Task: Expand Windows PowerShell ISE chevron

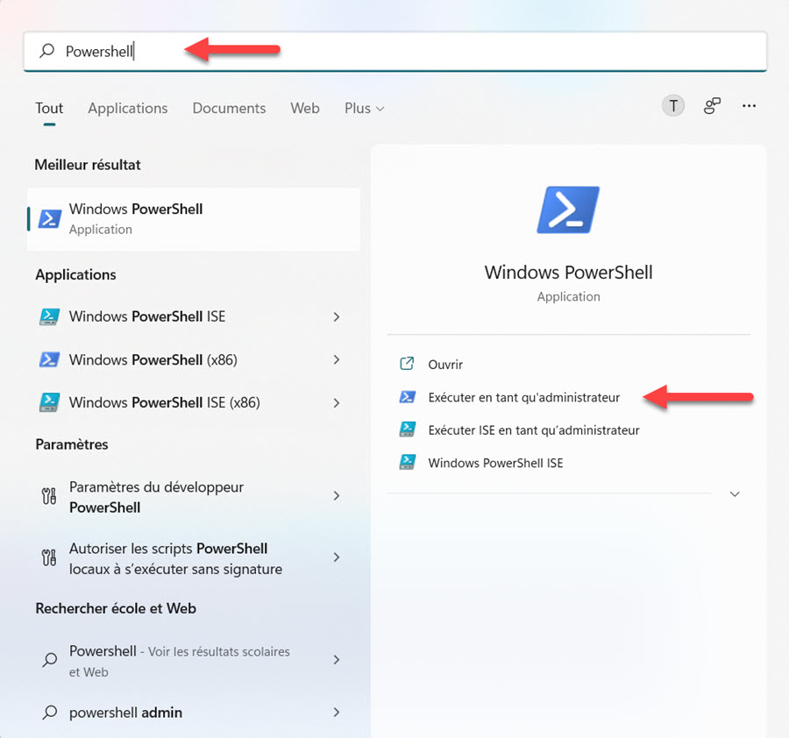Action: point(337,316)
